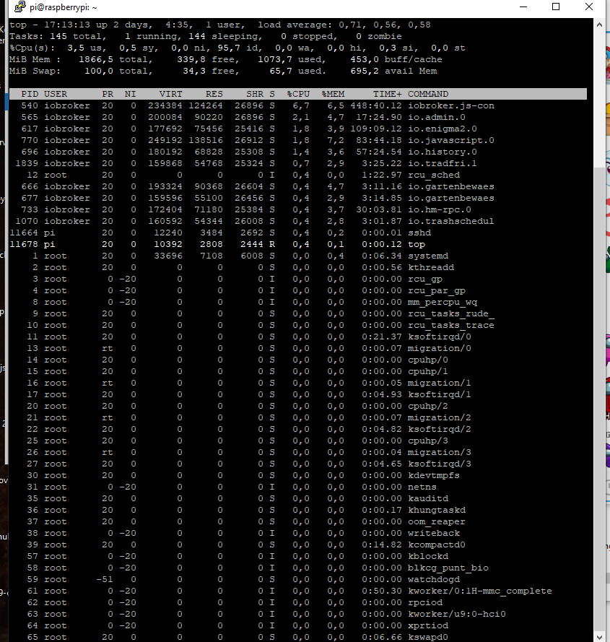
Task: Click the kworker/u9:0-hci0 process name
Action: pos(457,614)
